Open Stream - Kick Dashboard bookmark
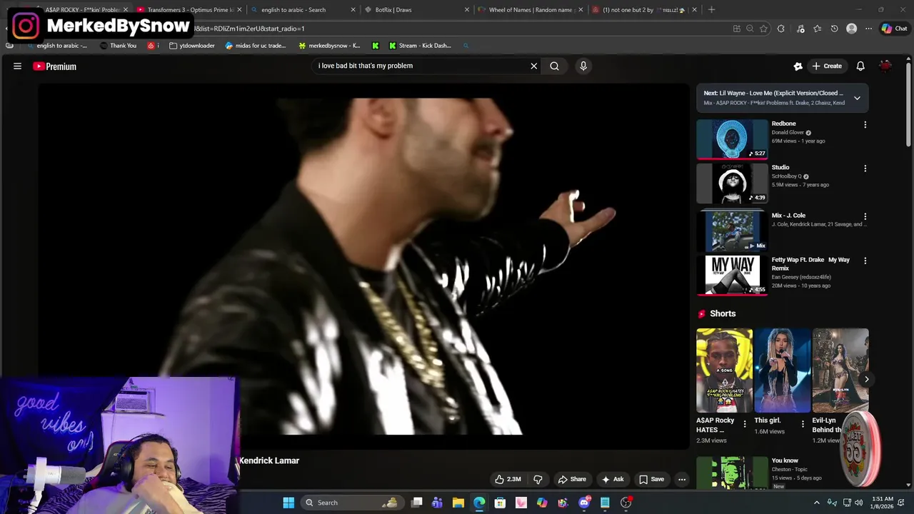Image resolution: width=914 pixels, height=514 pixels. click(420, 46)
